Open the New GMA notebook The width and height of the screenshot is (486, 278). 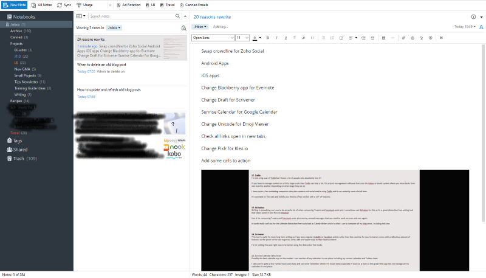tap(25, 69)
